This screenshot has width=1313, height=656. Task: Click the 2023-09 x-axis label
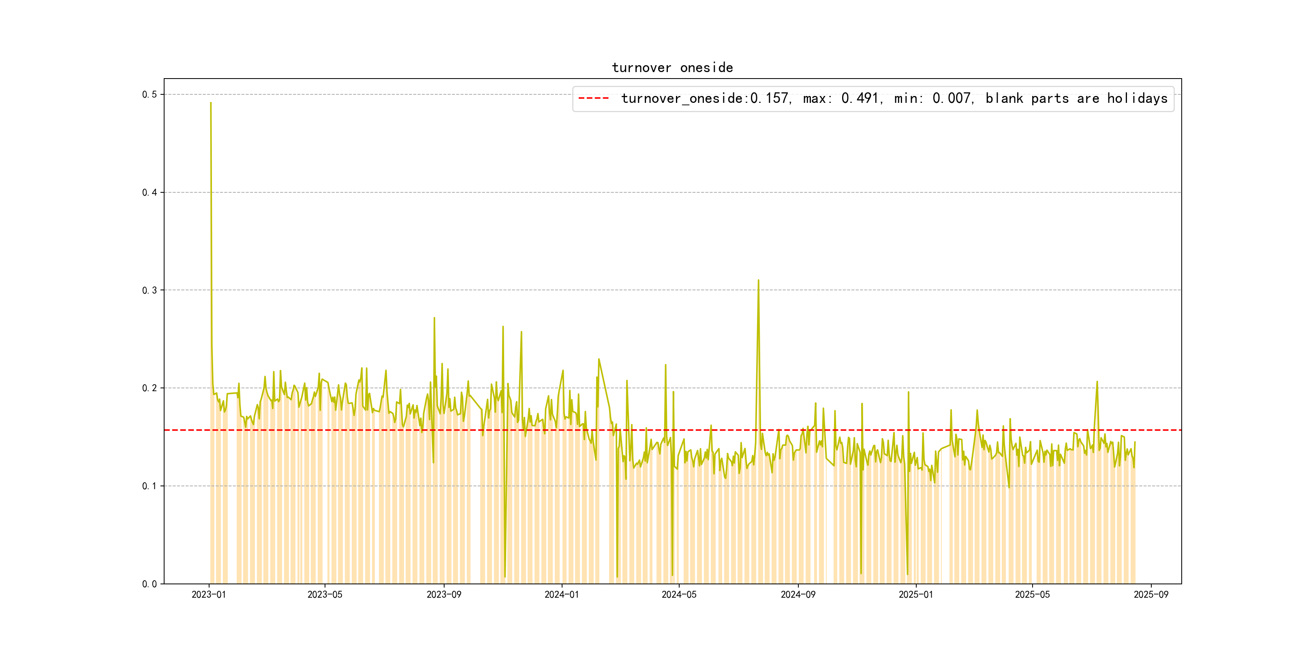click(x=443, y=594)
